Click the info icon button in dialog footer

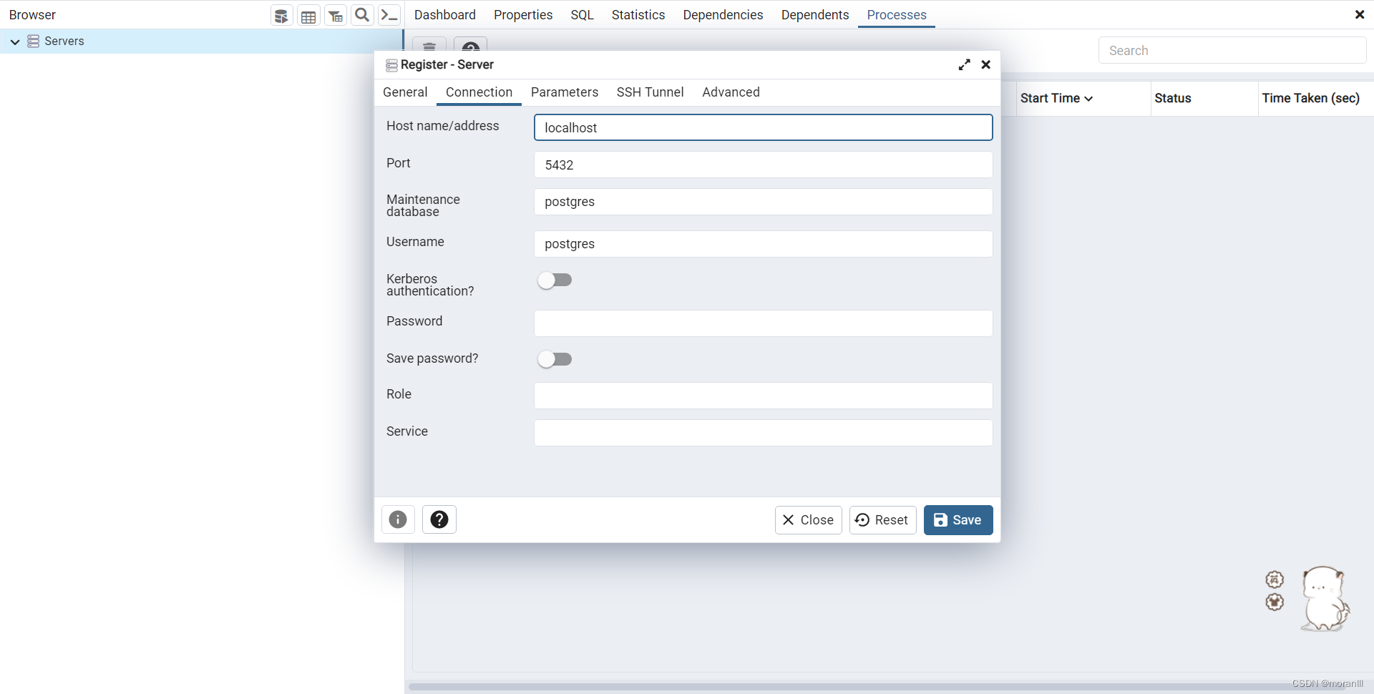point(398,519)
